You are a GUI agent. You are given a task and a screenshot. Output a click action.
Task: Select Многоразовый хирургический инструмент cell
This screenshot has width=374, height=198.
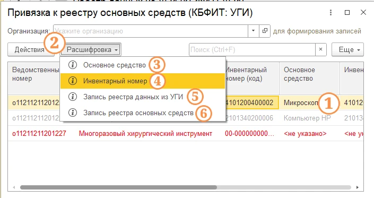pyautogui.click(x=145, y=133)
